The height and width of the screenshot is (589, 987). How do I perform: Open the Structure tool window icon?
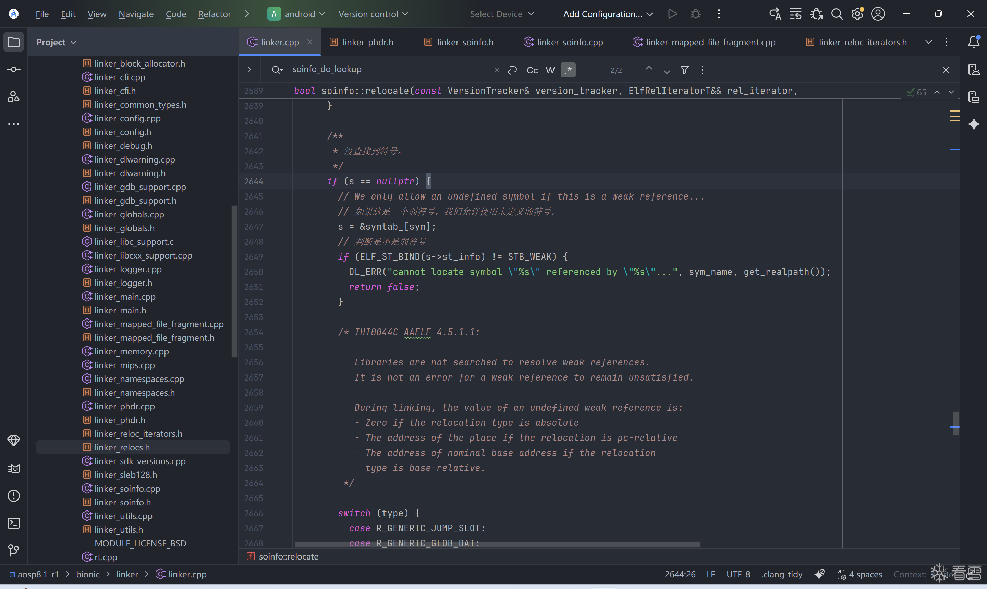click(x=13, y=96)
